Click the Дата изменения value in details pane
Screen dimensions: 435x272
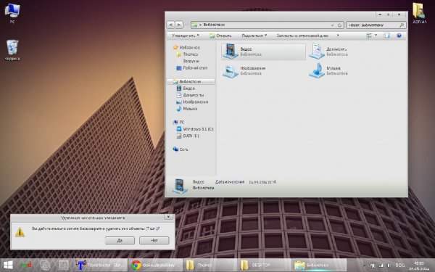[x=262, y=182]
